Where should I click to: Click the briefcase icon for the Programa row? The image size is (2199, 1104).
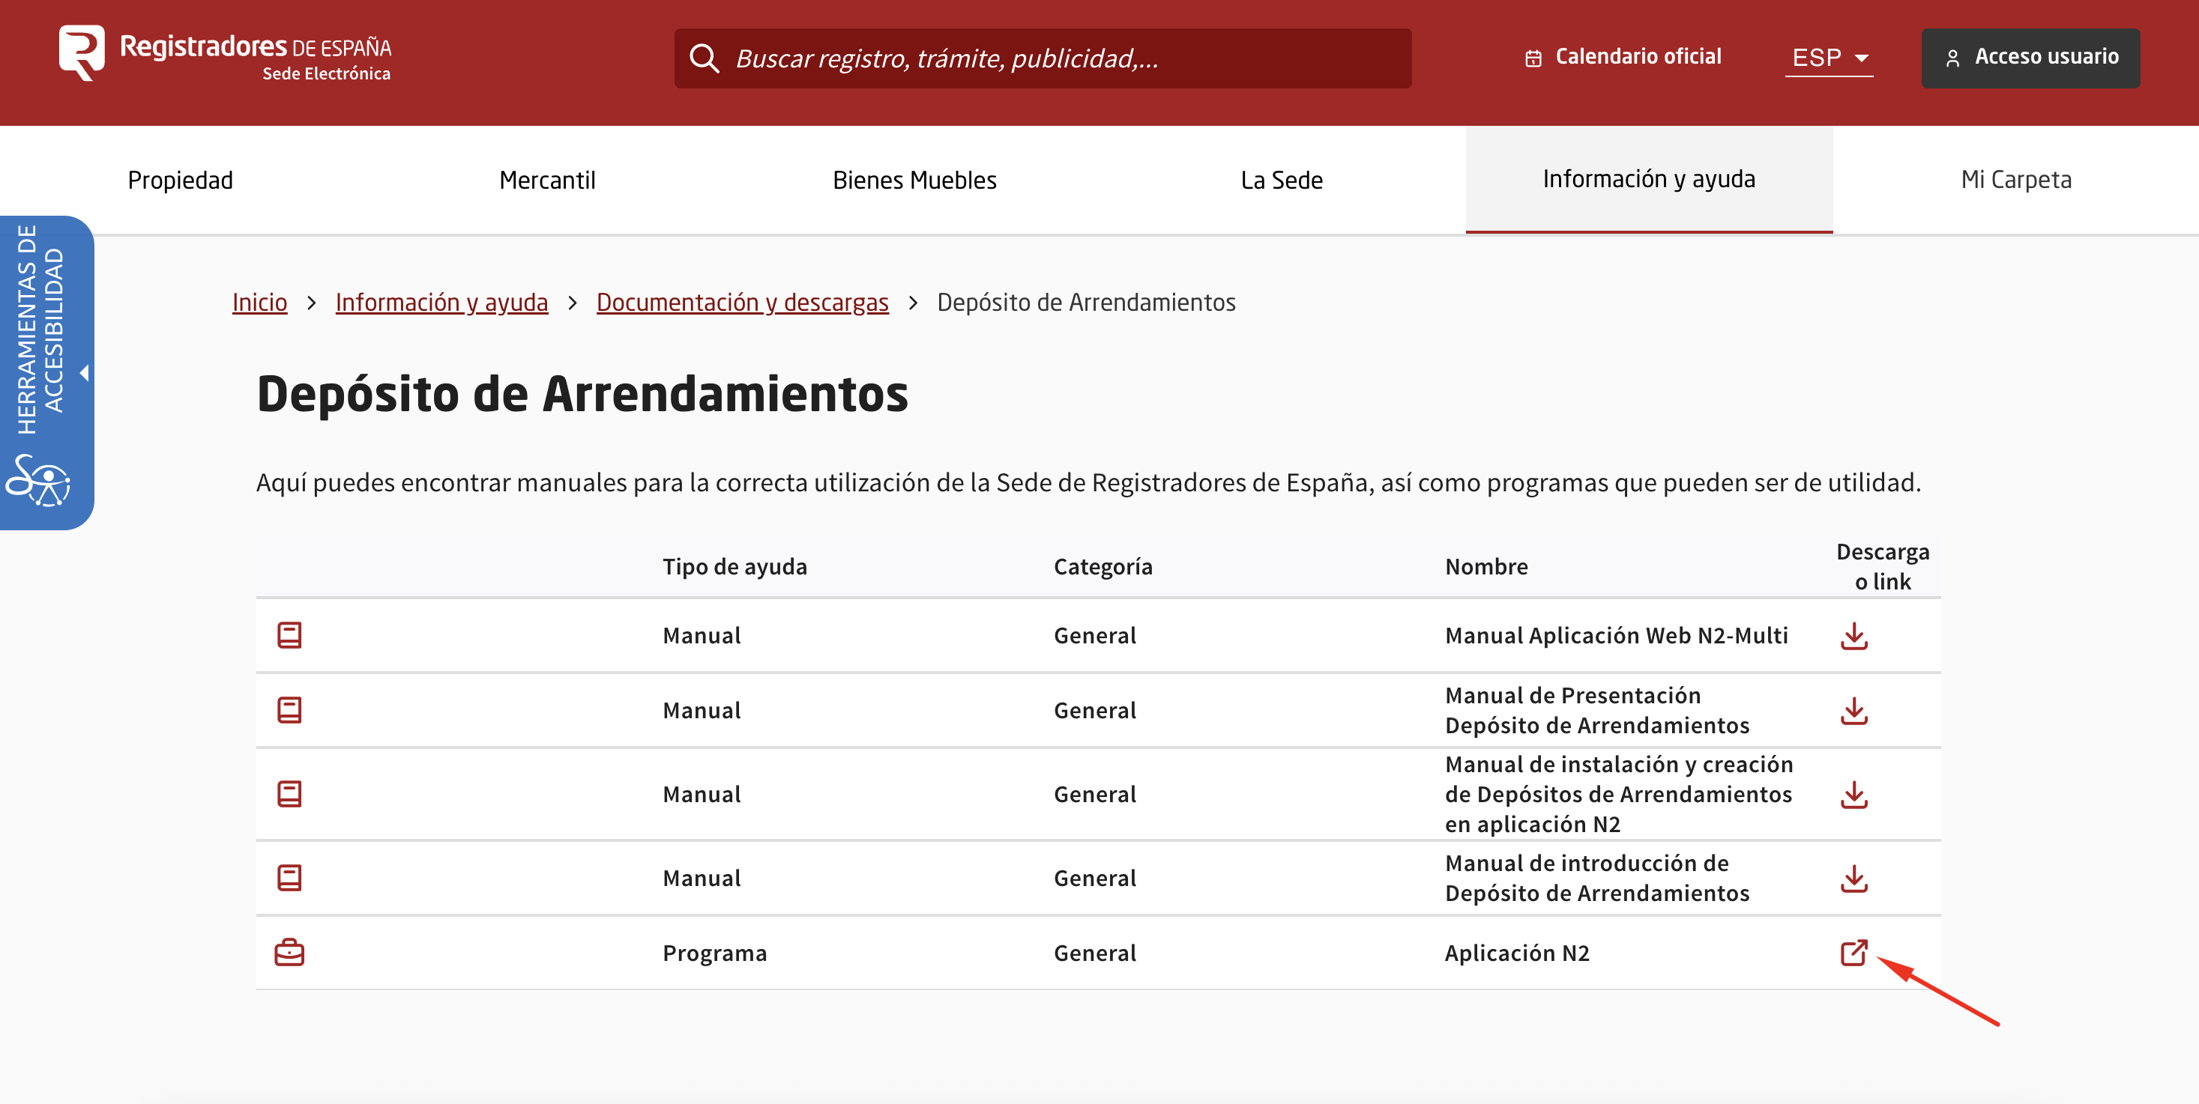click(290, 953)
